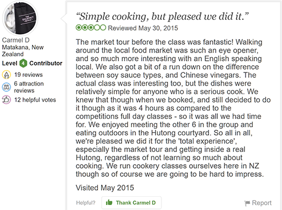Click the first filled rating bubble

(x=79, y=28)
